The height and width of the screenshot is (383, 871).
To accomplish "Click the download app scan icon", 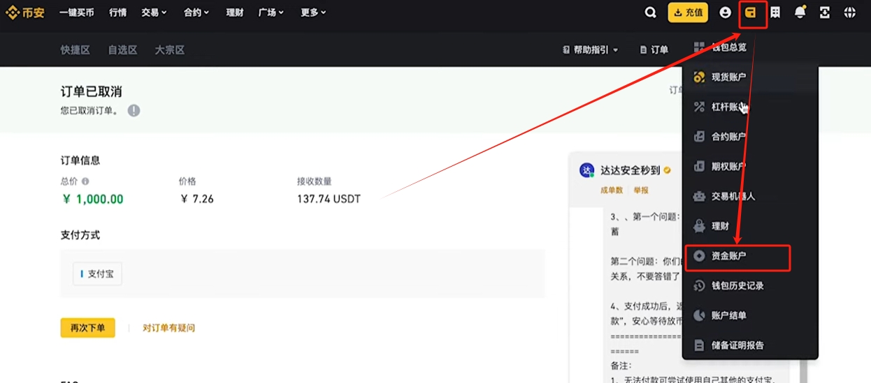I will (825, 13).
